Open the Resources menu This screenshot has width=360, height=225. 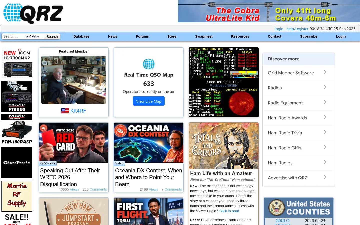coord(240,36)
